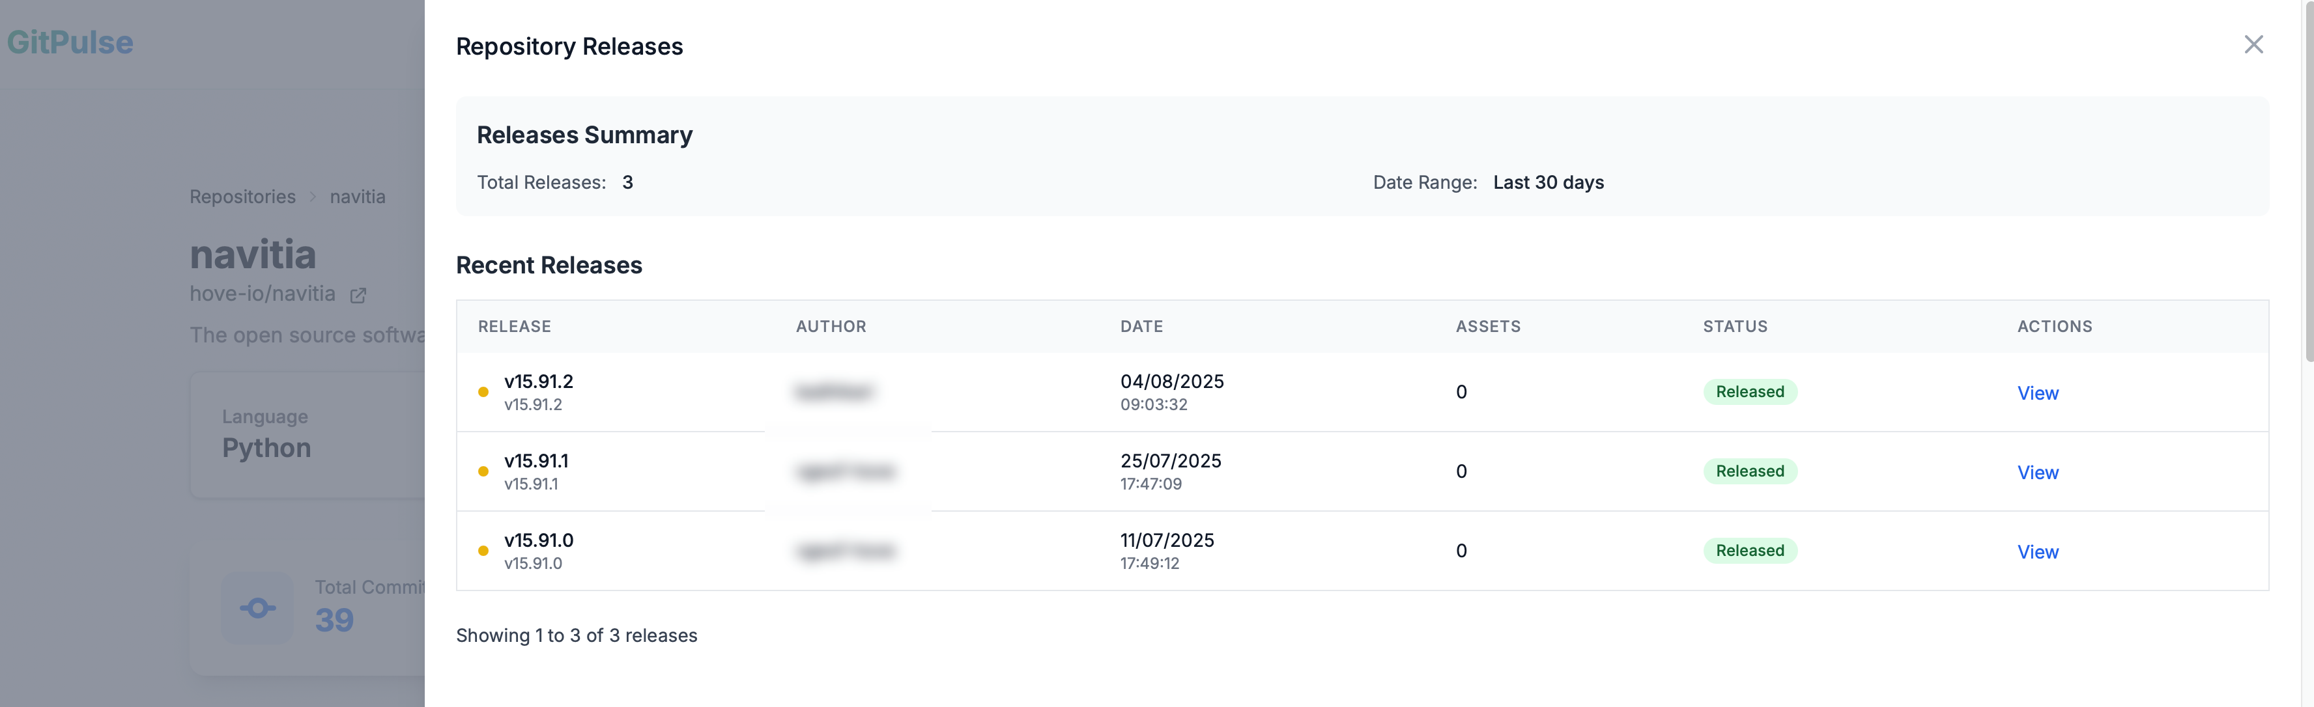Click Released badge for v15.91.1
Screen dimensions: 2314x707
(1750, 471)
